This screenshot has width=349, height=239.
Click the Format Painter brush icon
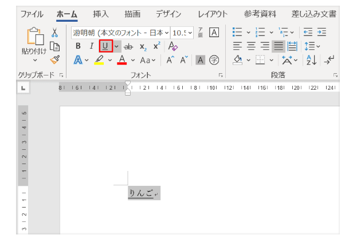point(54,59)
